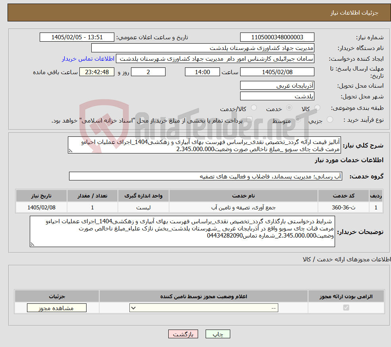Click the unit cell لیست
Image resolution: width=391 pixels, height=347 pixels.
(143, 207)
